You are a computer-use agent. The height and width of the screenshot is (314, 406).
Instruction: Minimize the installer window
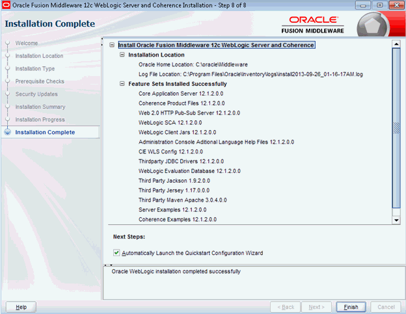(363, 5)
